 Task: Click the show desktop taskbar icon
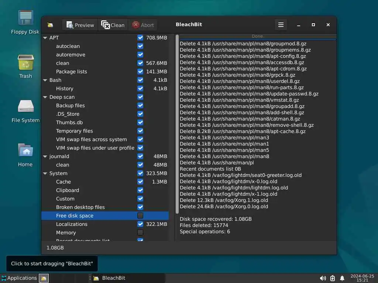point(44,278)
